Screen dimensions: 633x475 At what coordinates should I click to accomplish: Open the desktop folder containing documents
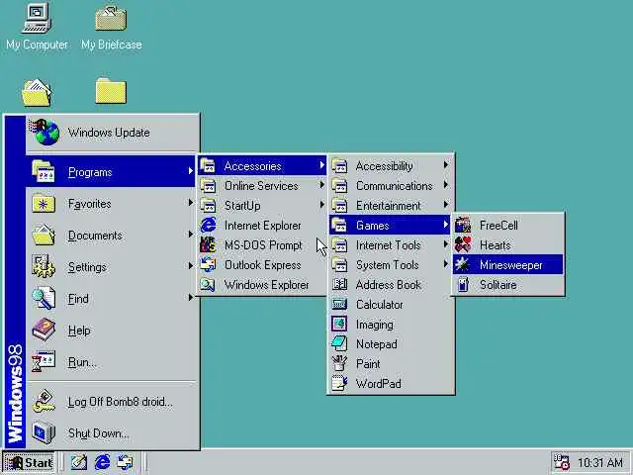point(37,92)
